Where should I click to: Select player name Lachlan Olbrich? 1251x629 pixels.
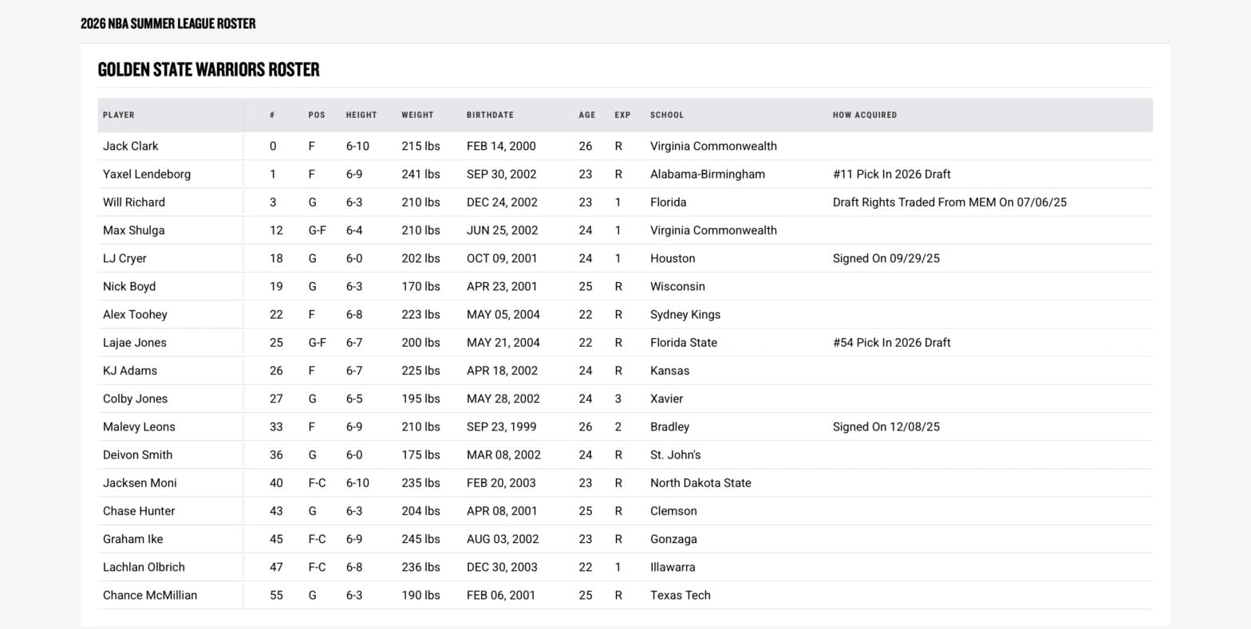coord(144,567)
